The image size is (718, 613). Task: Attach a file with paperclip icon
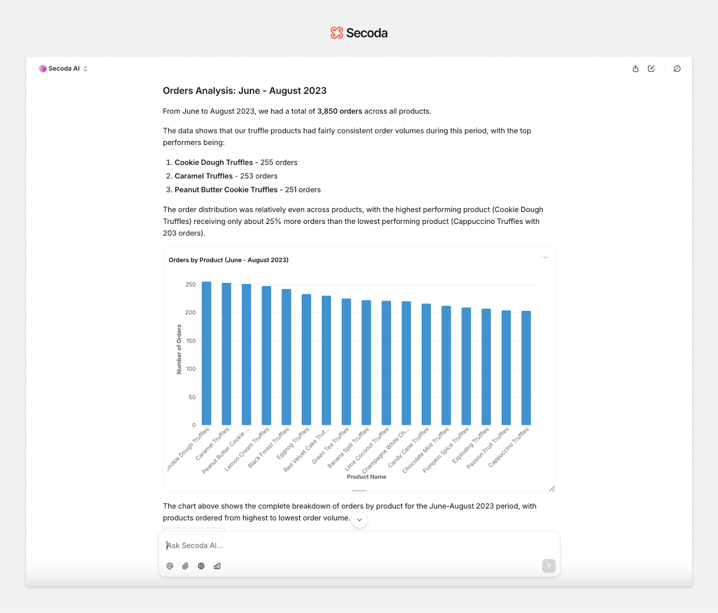click(x=185, y=566)
